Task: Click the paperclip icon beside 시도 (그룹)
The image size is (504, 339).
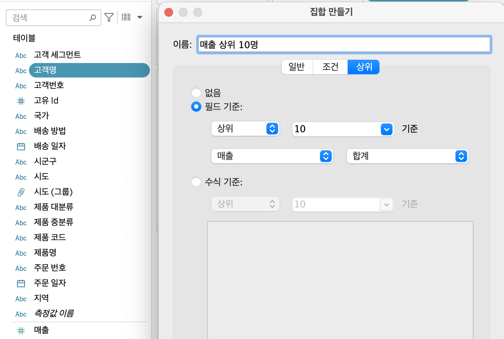Action: point(21,192)
